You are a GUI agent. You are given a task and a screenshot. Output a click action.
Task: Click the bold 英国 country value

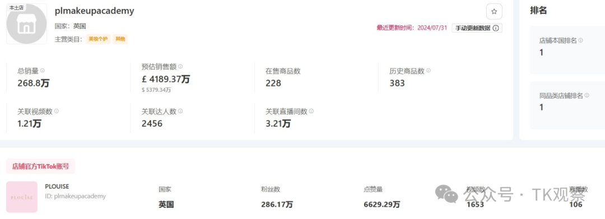[166, 205]
